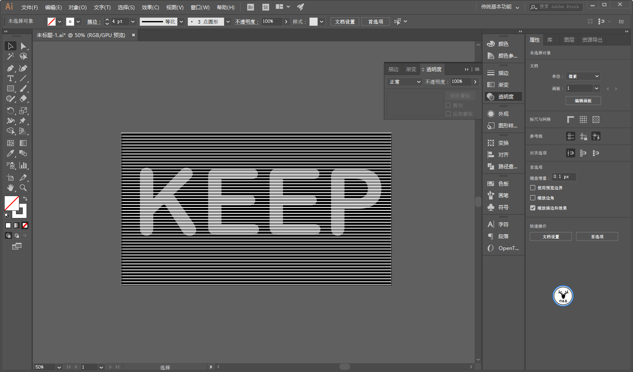Toggle the grid in the 标尺与网格 section
The width and height of the screenshot is (633, 372).
pos(583,120)
